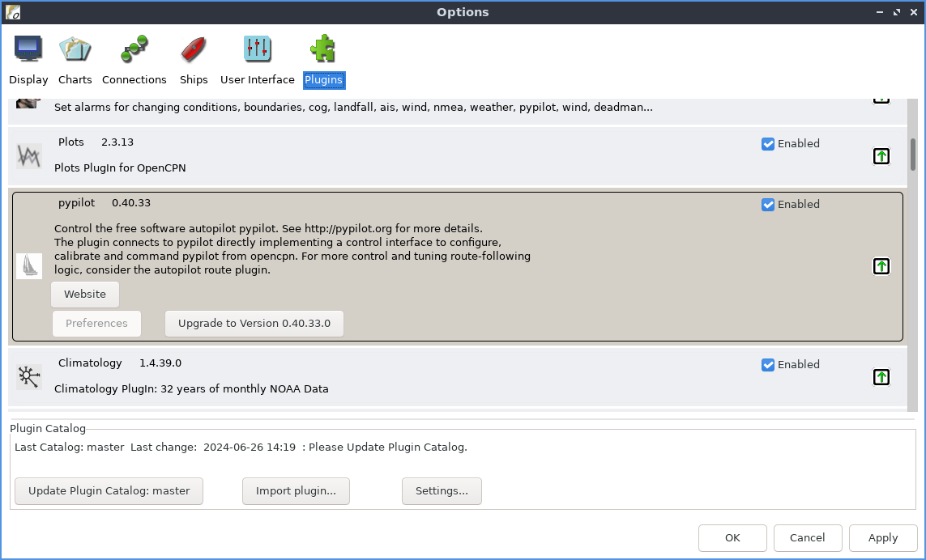Click the green update arrow for pypilot

881,265
